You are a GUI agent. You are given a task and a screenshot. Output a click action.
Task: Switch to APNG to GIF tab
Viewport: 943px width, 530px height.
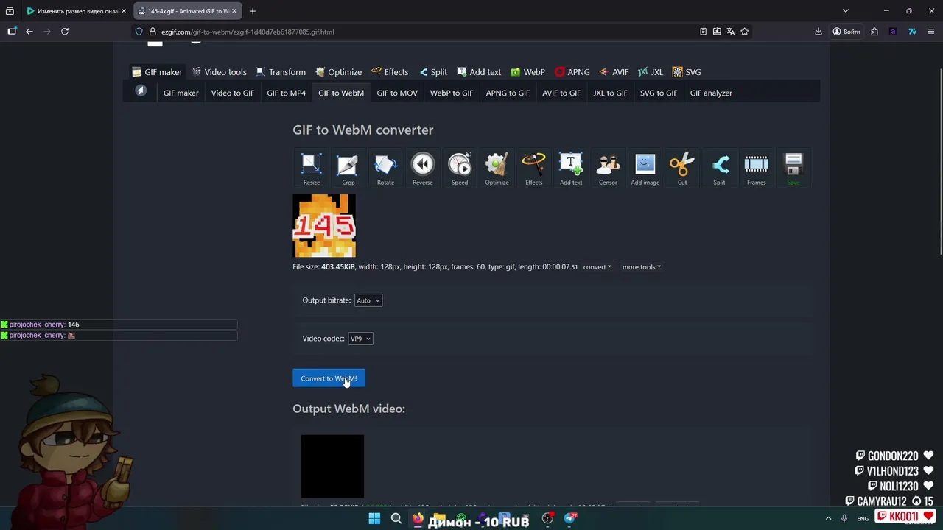[x=508, y=93]
